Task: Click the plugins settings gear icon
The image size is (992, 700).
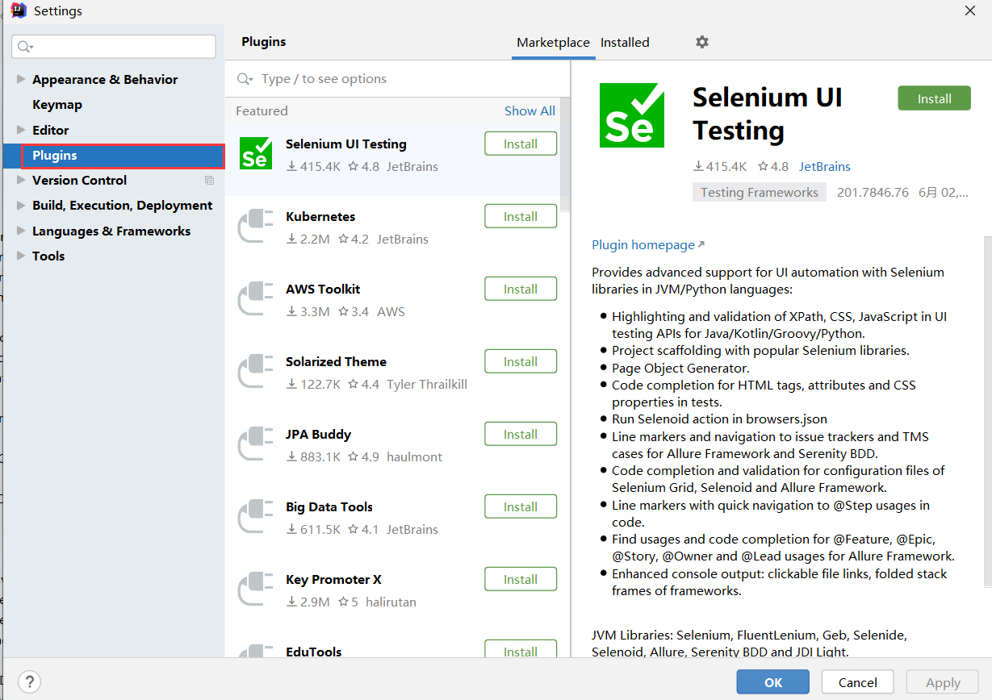Action: 702,42
